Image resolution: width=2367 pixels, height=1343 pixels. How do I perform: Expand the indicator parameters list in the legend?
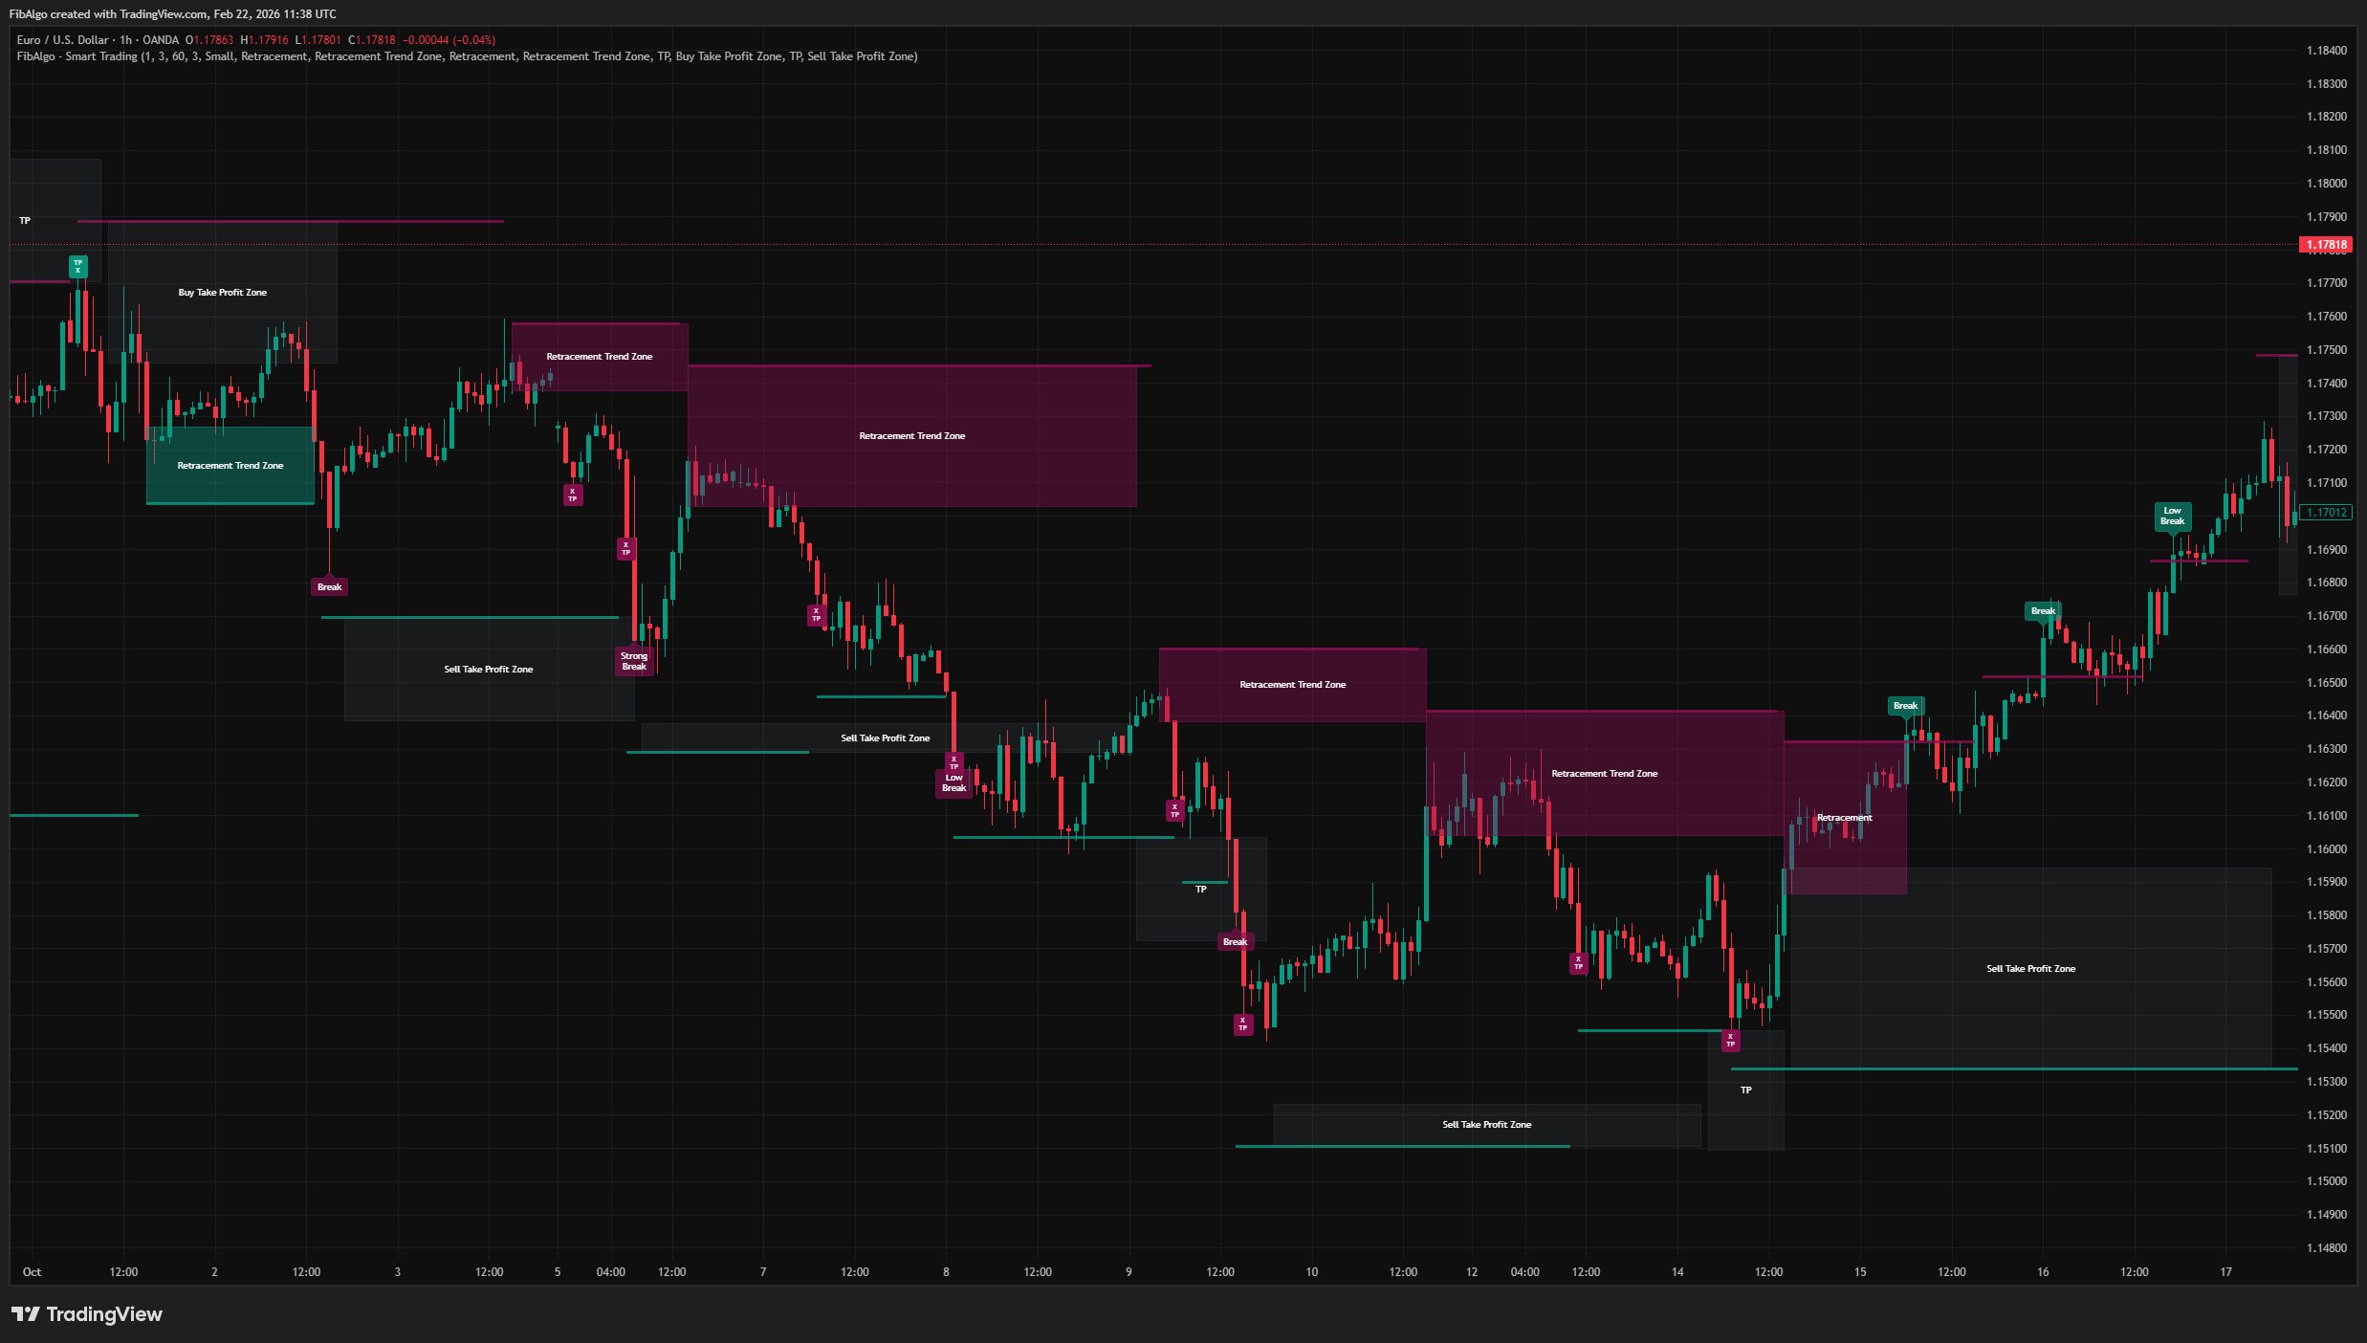[x=478, y=56]
